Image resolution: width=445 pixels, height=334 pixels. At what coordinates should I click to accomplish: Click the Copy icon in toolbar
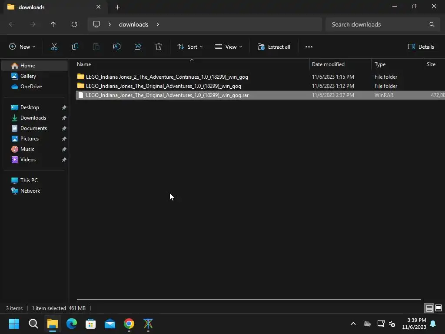[x=75, y=47]
